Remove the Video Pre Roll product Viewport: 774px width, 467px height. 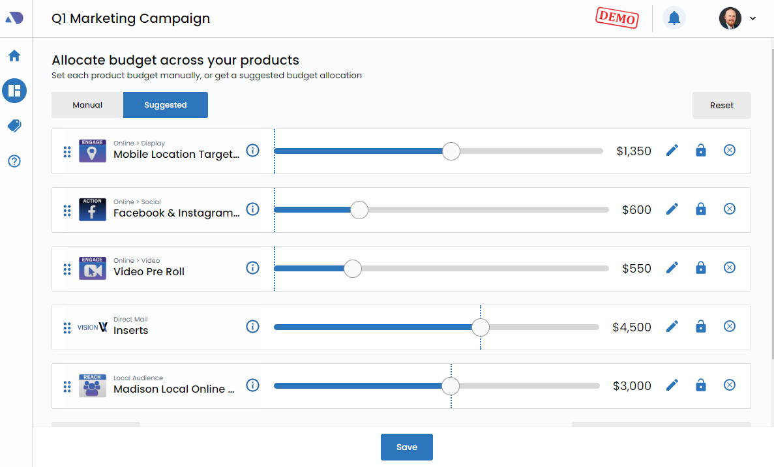pyautogui.click(x=730, y=268)
